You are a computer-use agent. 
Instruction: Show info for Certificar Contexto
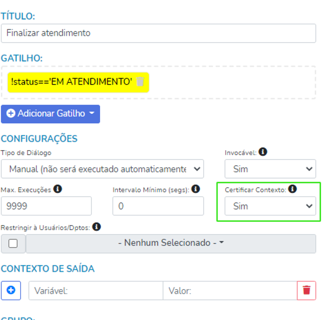point(293,189)
